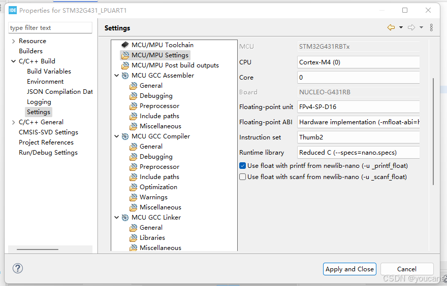Image resolution: width=447 pixels, height=286 pixels.
Task: Open the CPU Cortex-M4 combo box
Action: tap(358, 62)
